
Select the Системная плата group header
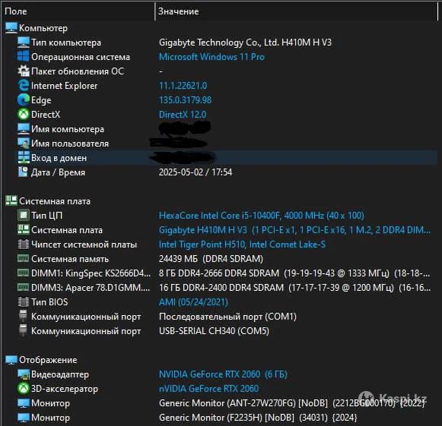pyautogui.click(x=48, y=201)
